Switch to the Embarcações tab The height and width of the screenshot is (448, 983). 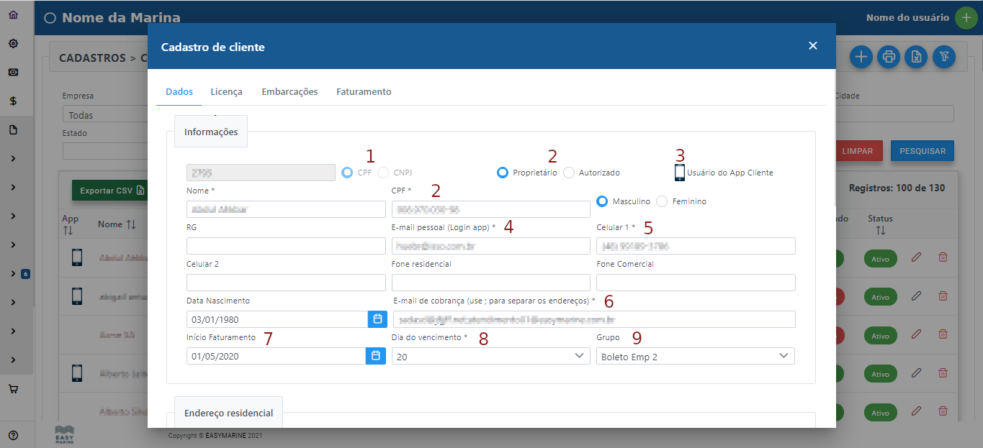coord(289,92)
